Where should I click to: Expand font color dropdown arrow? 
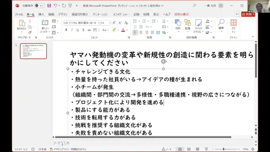coord(127,30)
